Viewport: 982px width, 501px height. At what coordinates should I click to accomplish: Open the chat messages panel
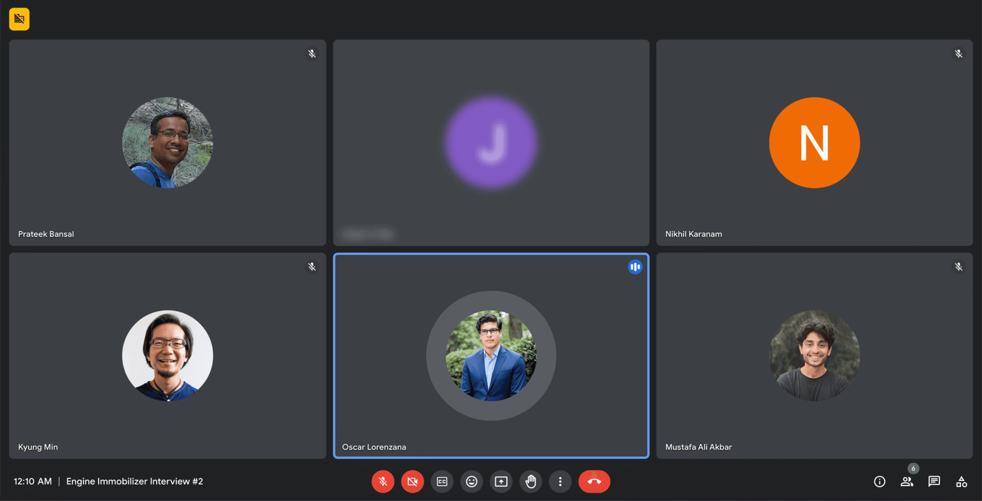pyautogui.click(x=934, y=482)
